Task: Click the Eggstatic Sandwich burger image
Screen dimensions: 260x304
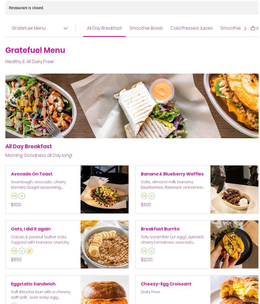Action: point(105,290)
